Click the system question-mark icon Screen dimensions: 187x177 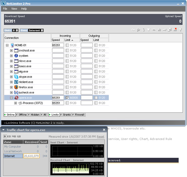[16, 56]
